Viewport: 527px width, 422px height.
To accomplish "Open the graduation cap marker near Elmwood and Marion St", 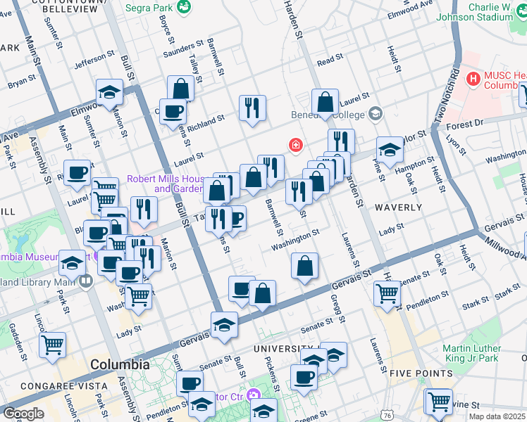I will tap(109, 93).
